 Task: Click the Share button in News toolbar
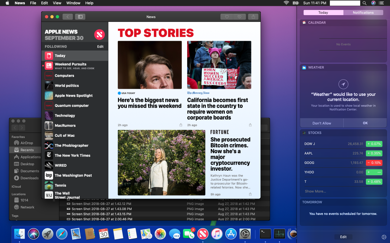click(x=253, y=17)
